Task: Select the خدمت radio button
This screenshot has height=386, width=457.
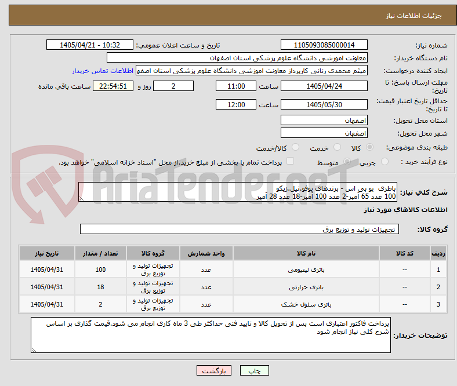Action: pyautogui.click(x=337, y=147)
